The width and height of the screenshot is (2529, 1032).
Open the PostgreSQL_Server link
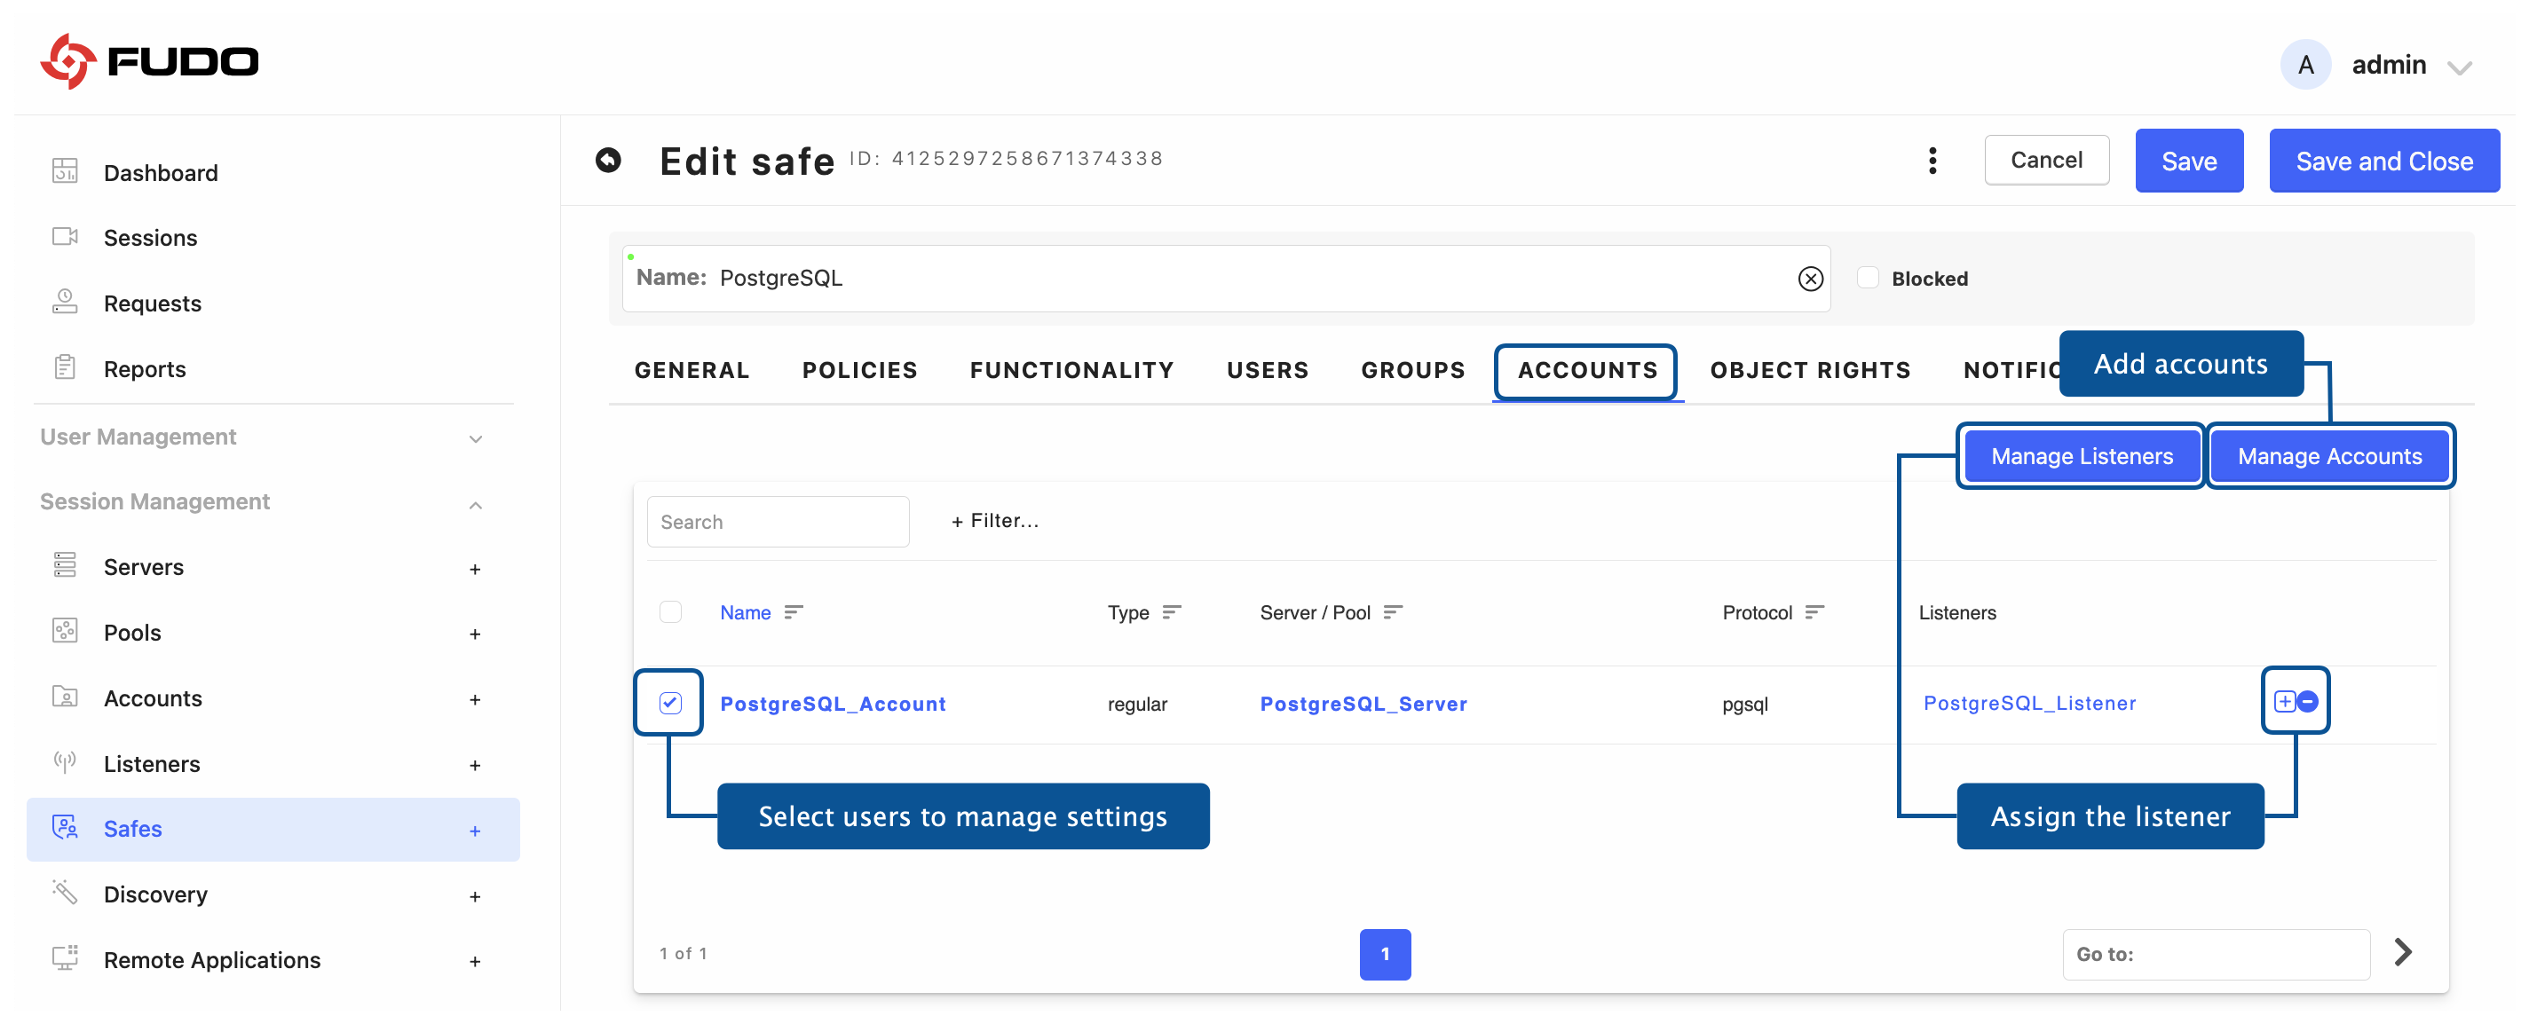[x=1363, y=704]
